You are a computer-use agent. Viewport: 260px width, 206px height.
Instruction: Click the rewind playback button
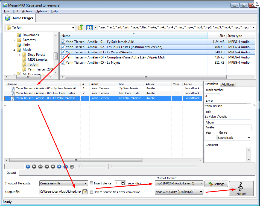click(x=40, y=167)
